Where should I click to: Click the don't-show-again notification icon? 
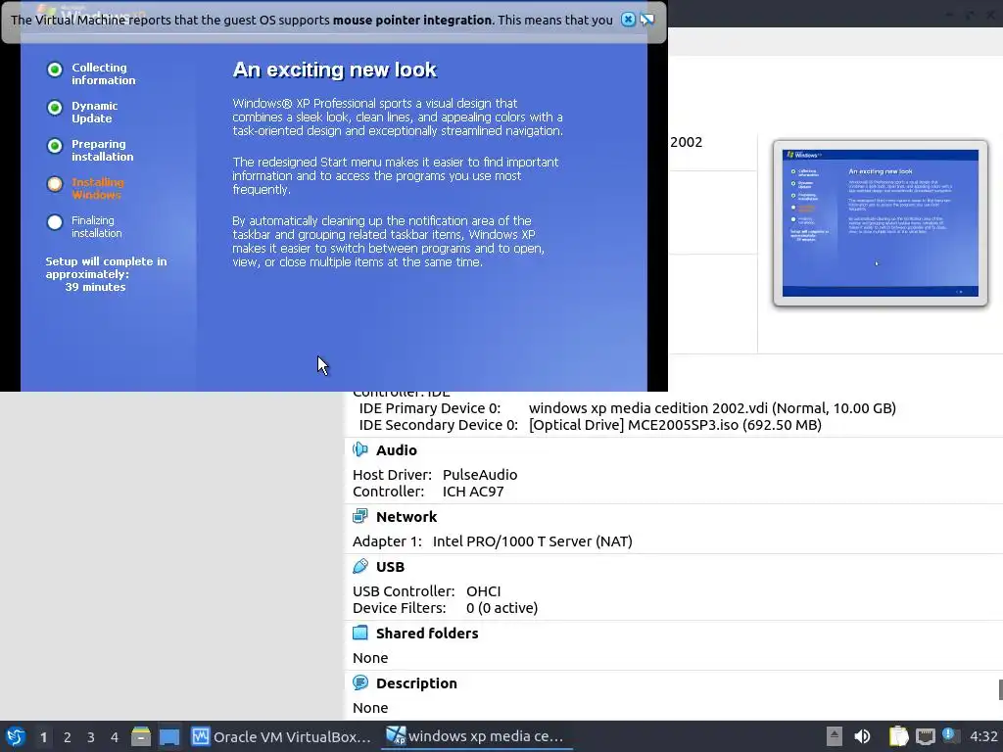[x=647, y=20]
